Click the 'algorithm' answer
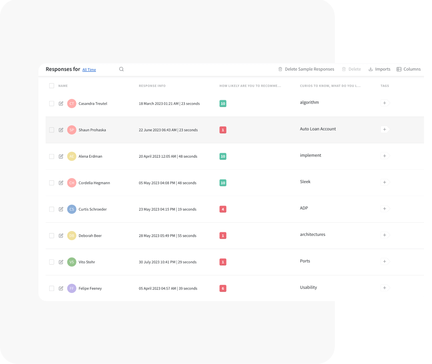The width and height of the screenshot is (432, 364). 309,102
